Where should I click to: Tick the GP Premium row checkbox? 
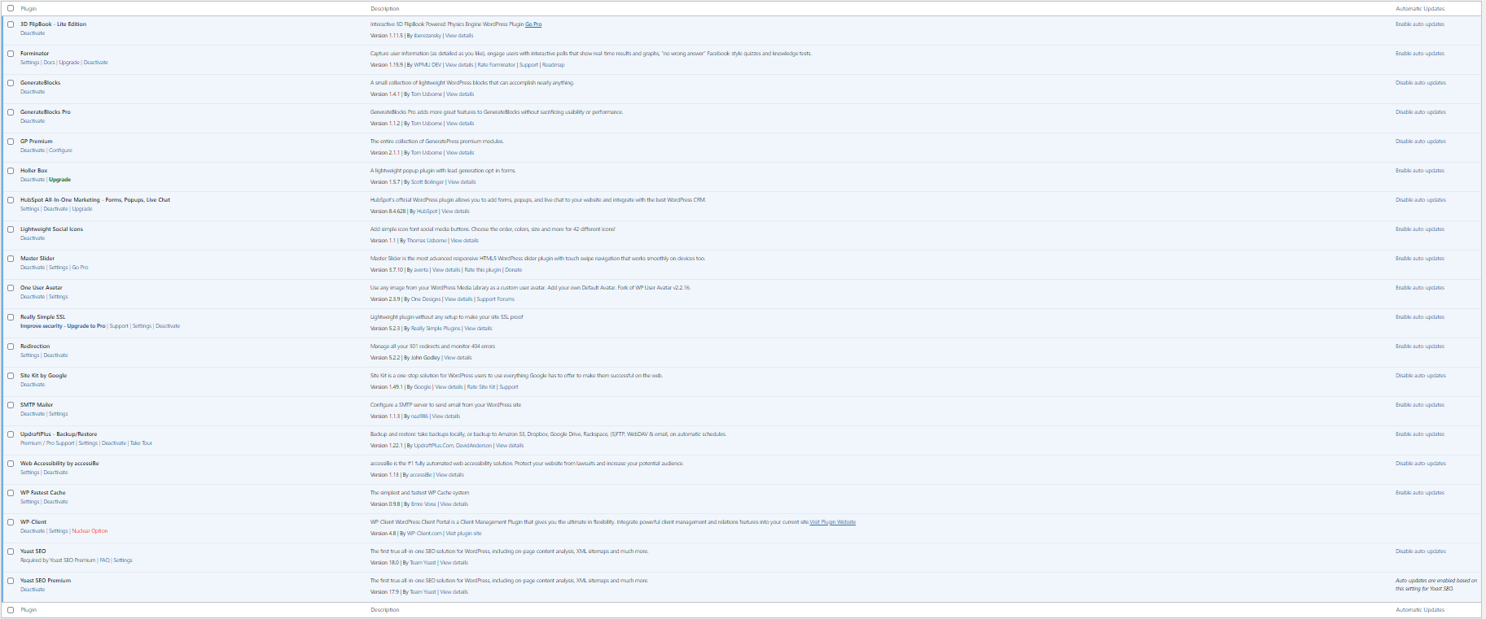click(x=11, y=142)
